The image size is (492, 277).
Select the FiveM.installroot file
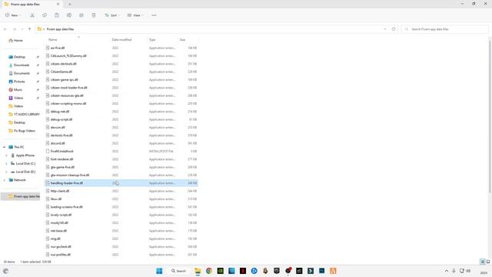(61, 152)
